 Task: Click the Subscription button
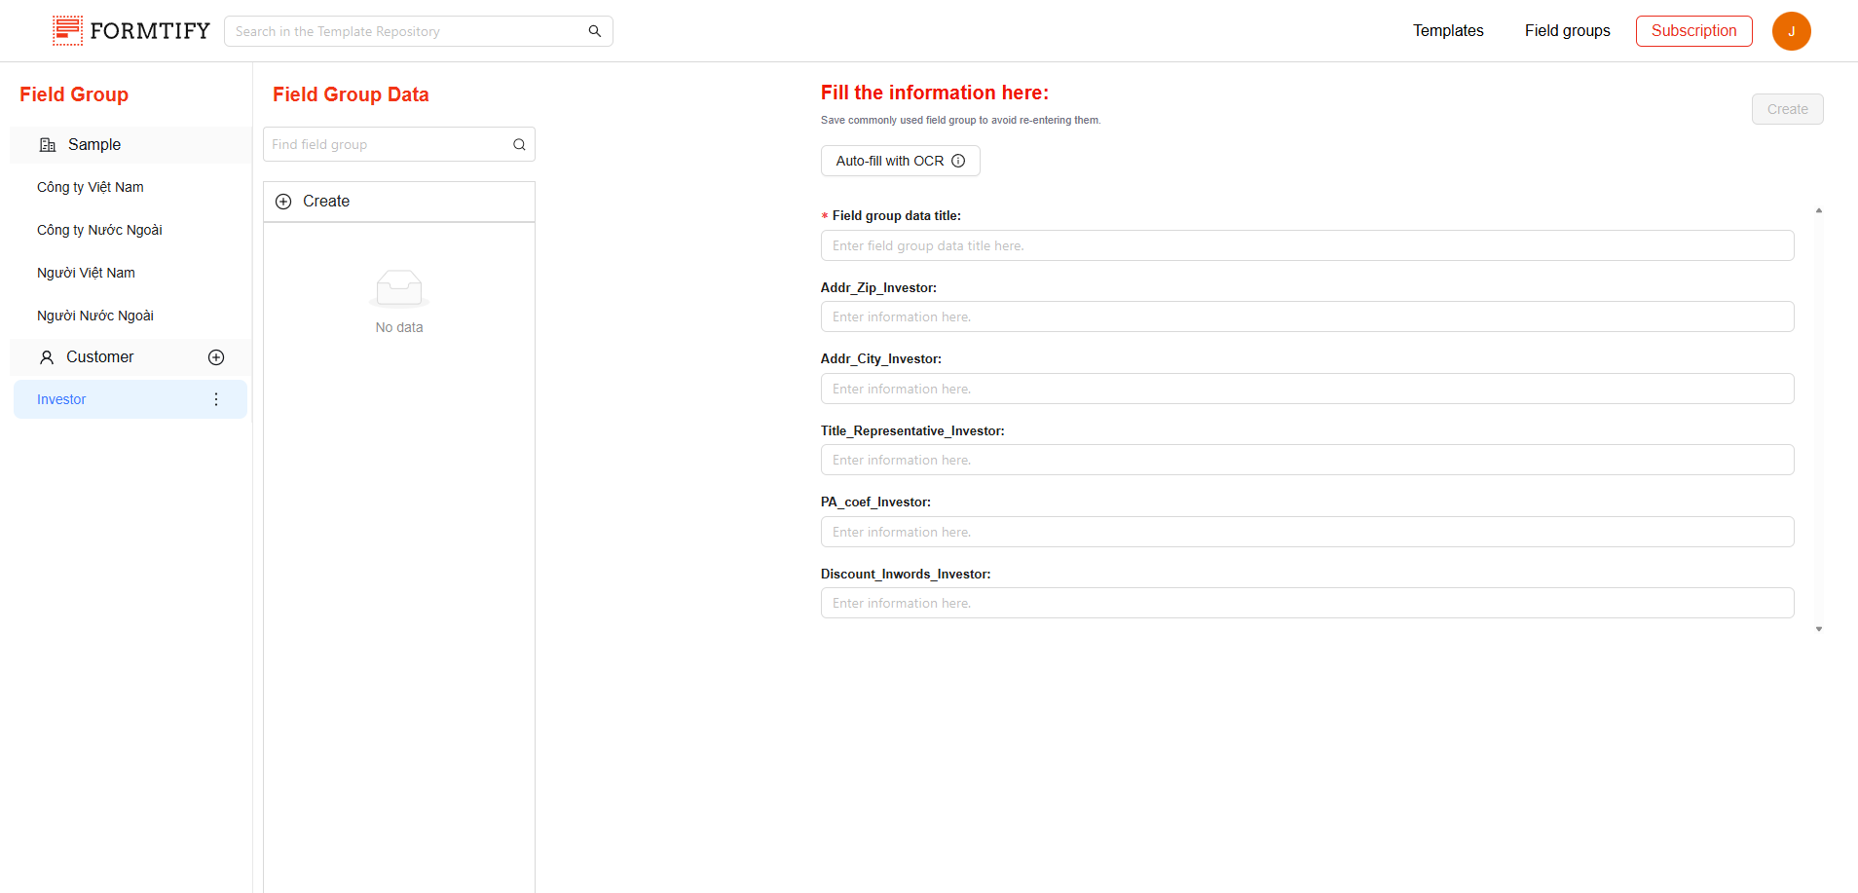pyautogui.click(x=1693, y=31)
